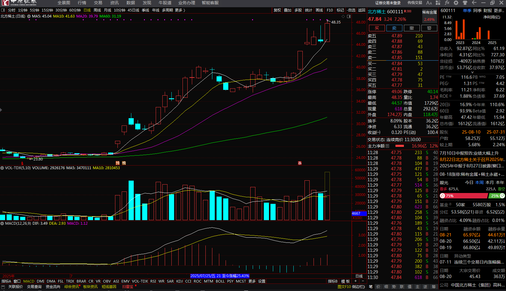Click the split panel icon at chart top right
The width and height of the screenshot is (506, 291).
pos(349,16)
